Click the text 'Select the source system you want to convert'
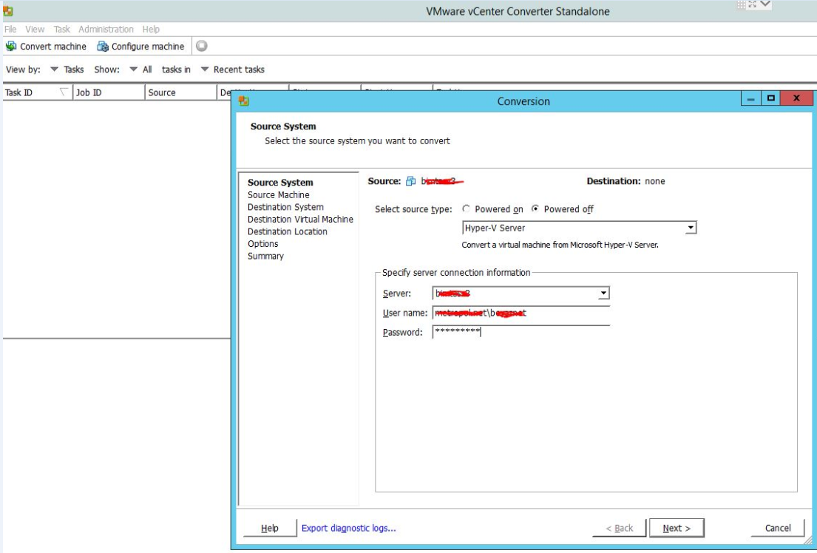The height and width of the screenshot is (553, 817). [x=357, y=140]
